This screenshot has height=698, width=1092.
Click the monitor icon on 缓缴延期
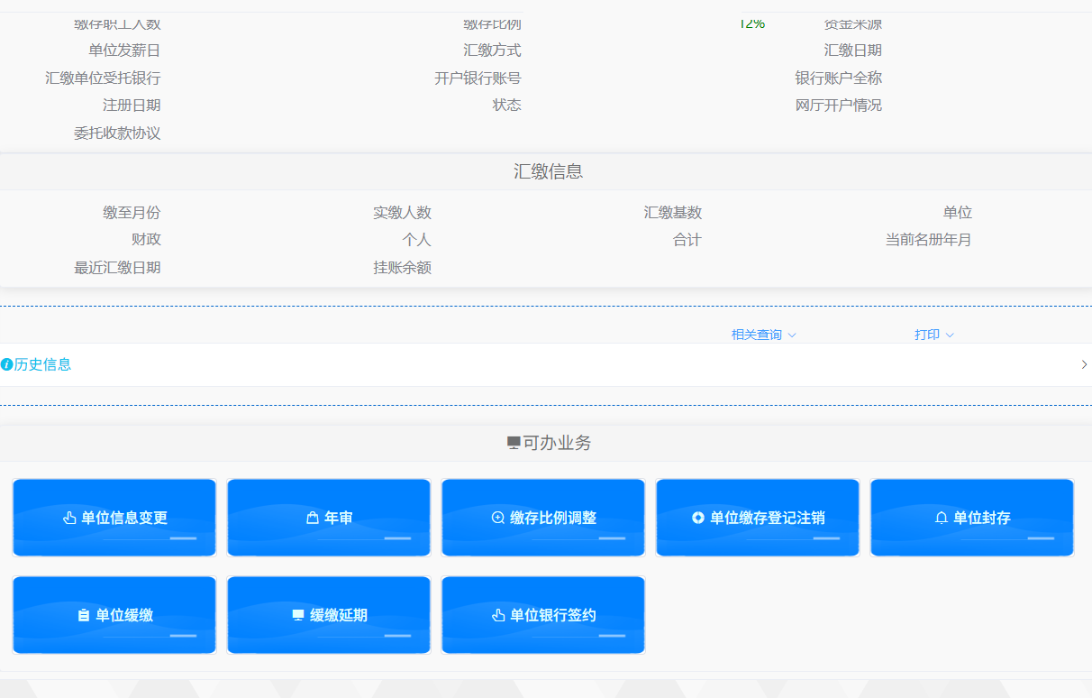298,615
